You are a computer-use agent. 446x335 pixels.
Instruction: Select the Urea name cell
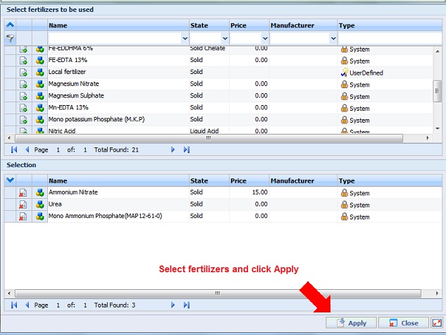point(118,205)
